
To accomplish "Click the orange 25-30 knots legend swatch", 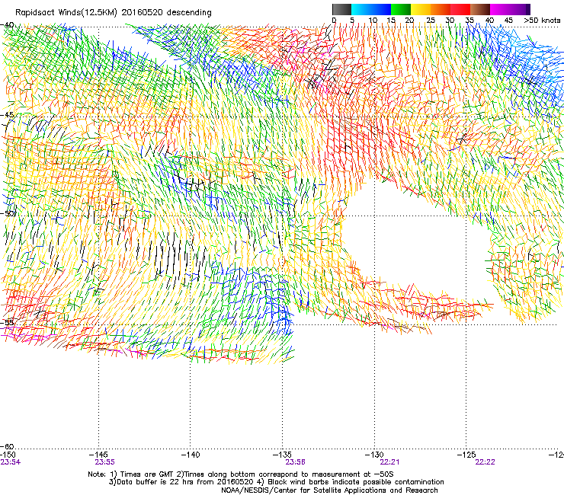I will coord(441,9).
